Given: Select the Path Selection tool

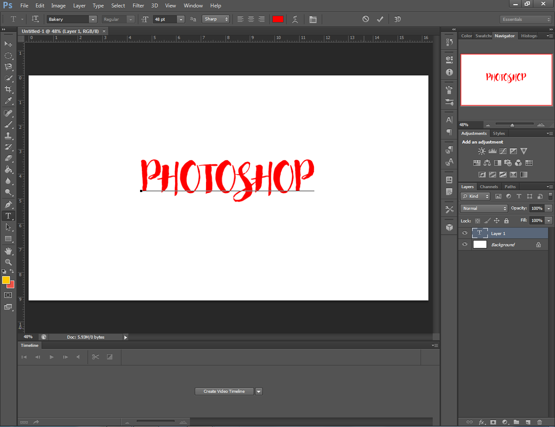Looking at the screenshot, I should tap(8, 227).
